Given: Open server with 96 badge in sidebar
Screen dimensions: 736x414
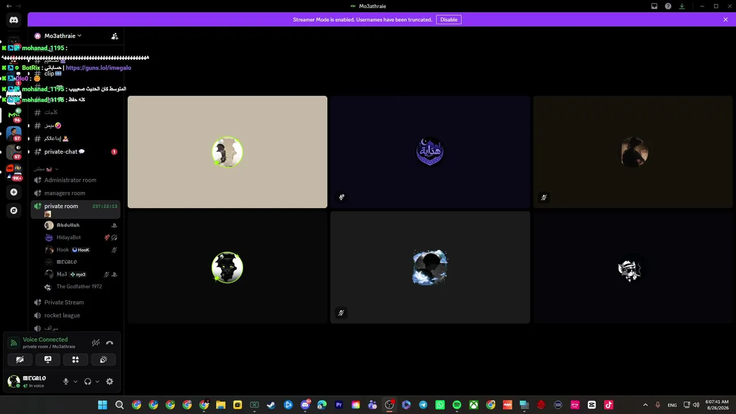Looking at the screenshot, I should pos(14,115).
